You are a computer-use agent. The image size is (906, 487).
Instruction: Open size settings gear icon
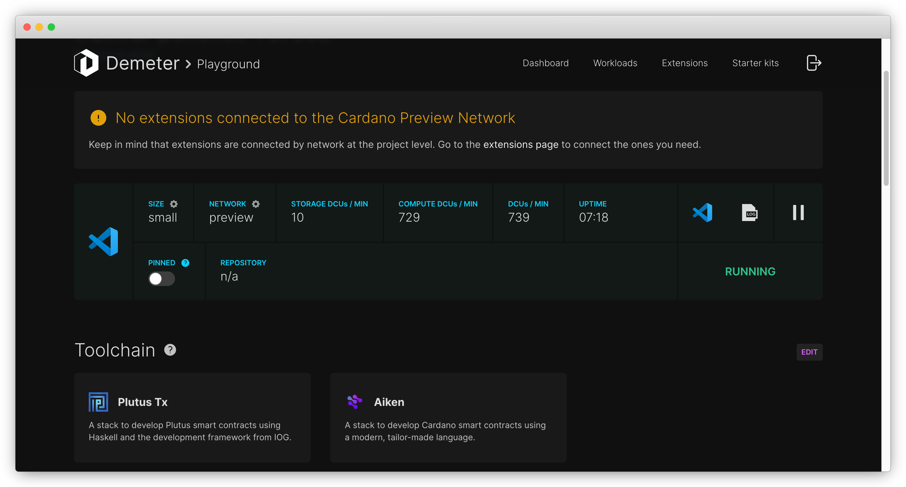point(174,204)
